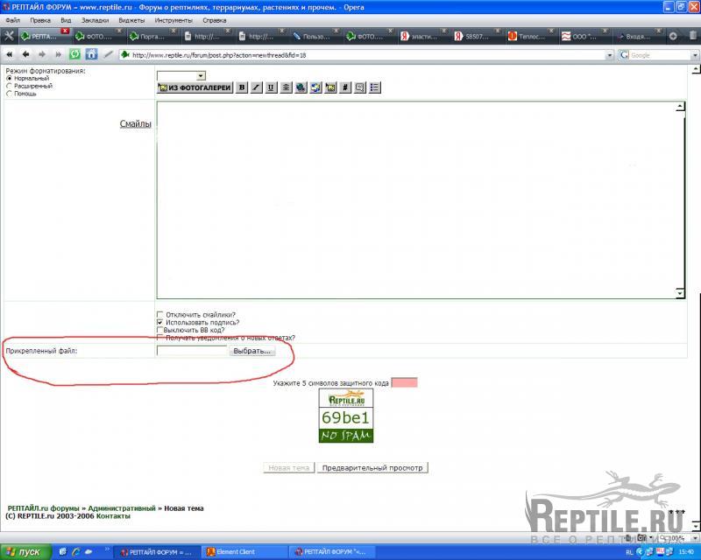Click the code (#) formatting button

[345, 87]
